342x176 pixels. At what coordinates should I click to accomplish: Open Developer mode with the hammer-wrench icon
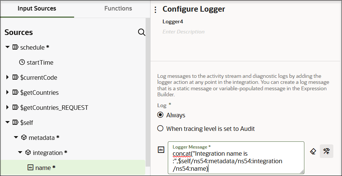326,151
